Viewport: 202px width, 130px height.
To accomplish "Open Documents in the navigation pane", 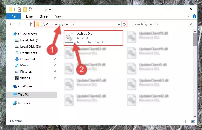I will point(26,53).
